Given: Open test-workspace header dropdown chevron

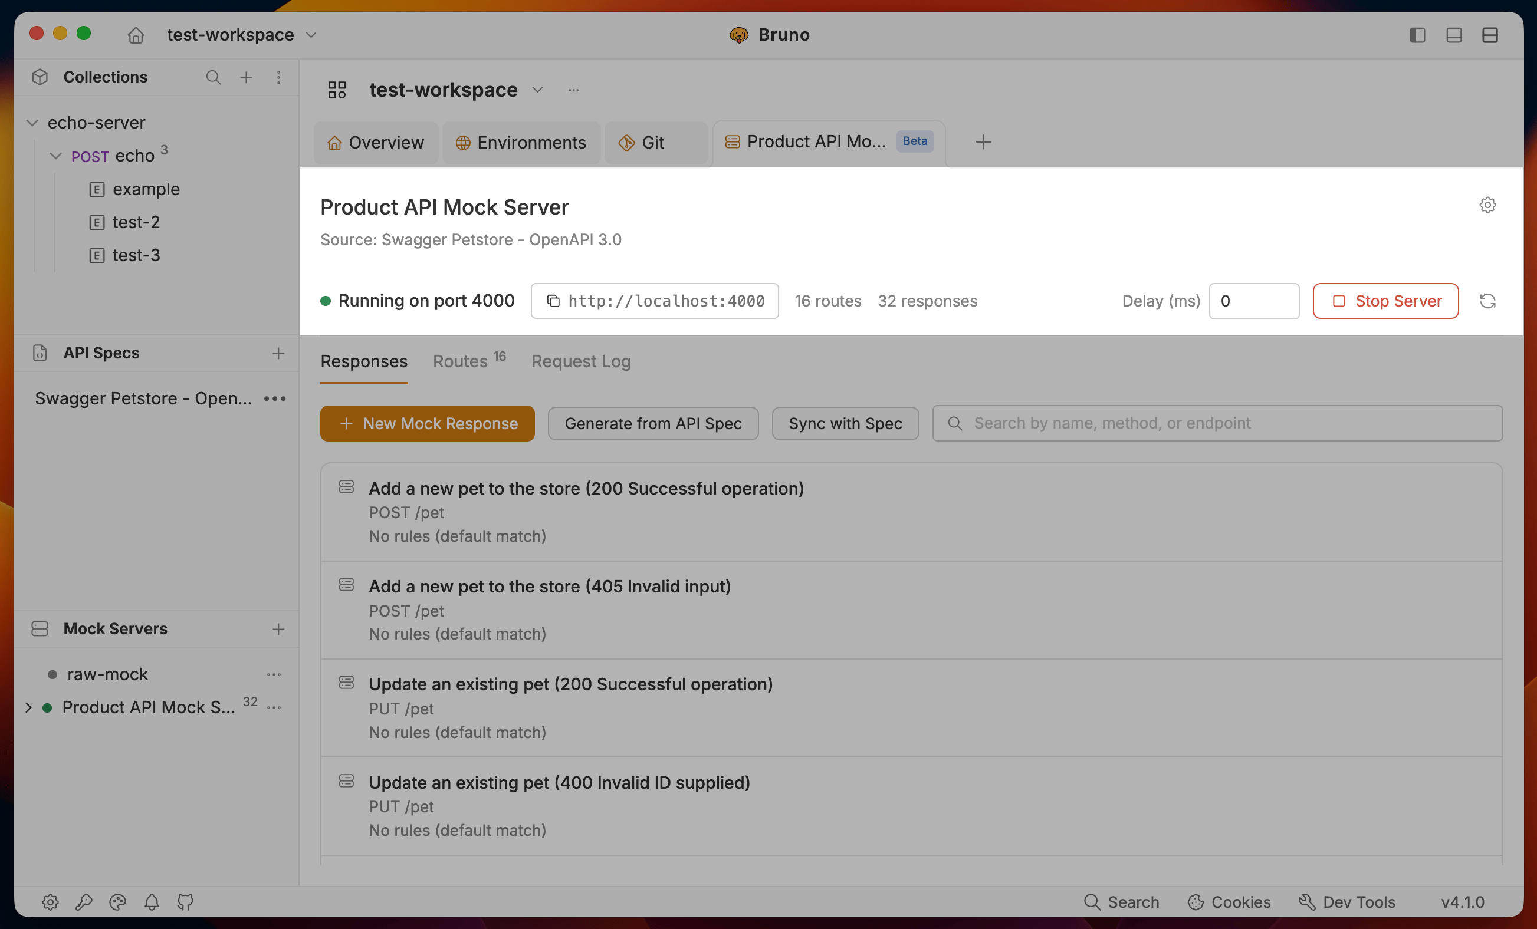Looking at the screenshot, I should (537, 90).
